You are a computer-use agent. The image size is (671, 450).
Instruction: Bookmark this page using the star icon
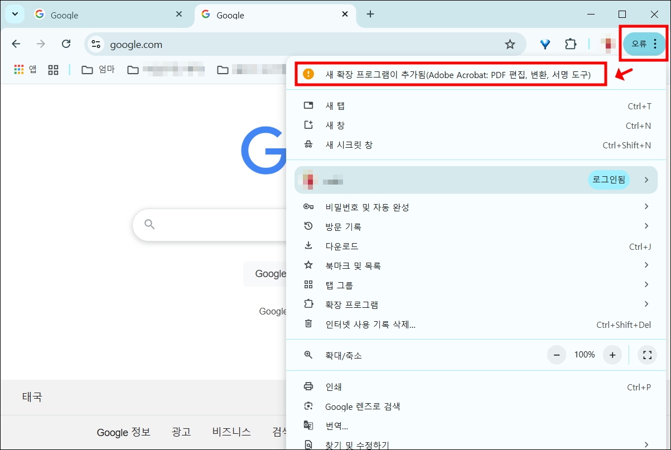click(510, 43)
